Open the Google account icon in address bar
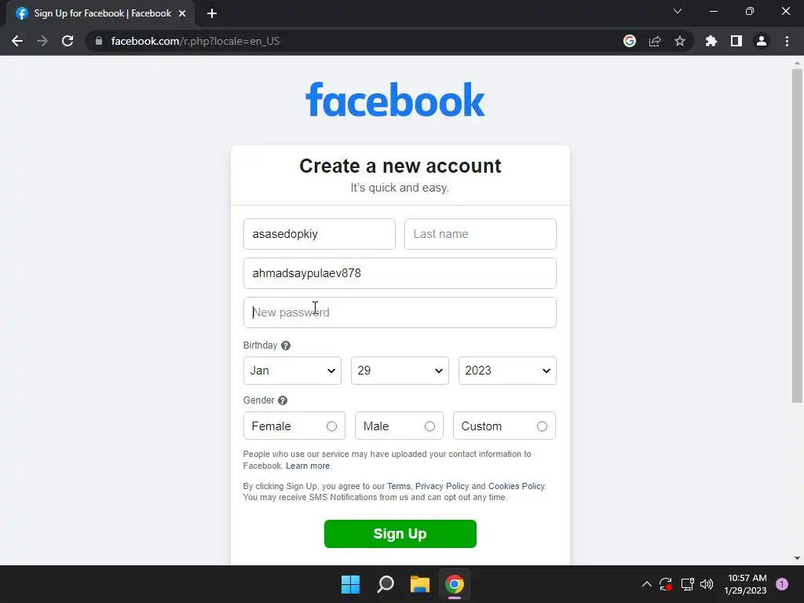Viewport: 804px width, 603px height. (630, 41)
